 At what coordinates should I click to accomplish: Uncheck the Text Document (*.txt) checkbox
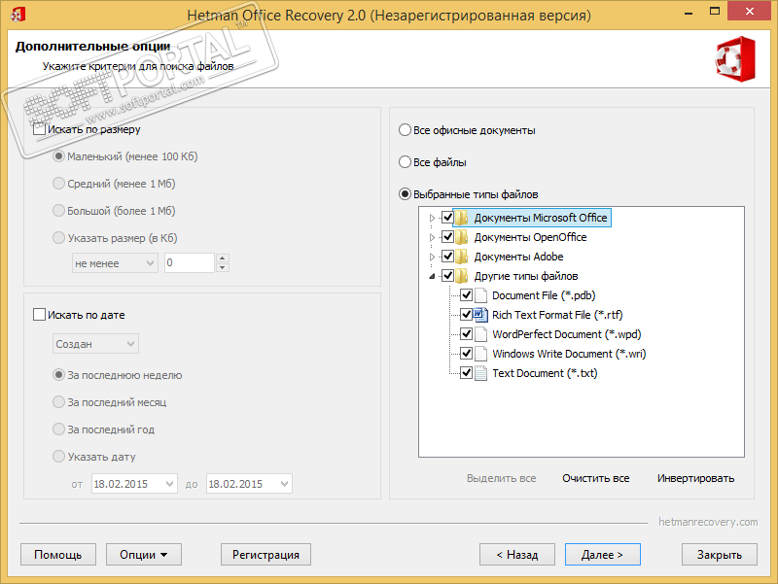coord(466,372)
